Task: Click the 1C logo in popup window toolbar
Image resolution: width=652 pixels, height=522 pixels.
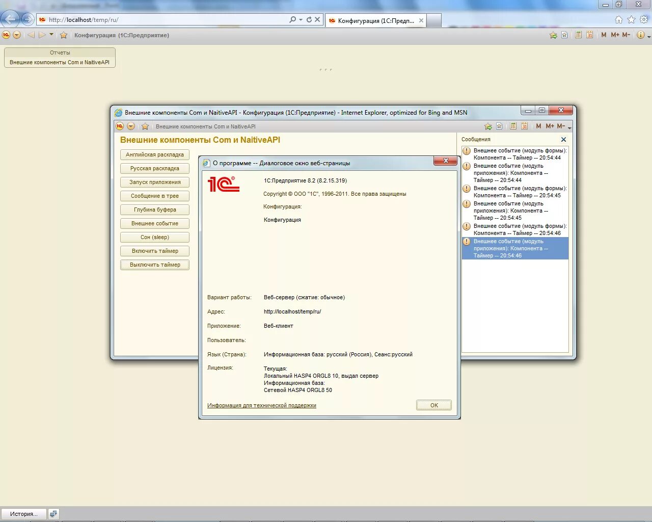Action: [120, 126]
